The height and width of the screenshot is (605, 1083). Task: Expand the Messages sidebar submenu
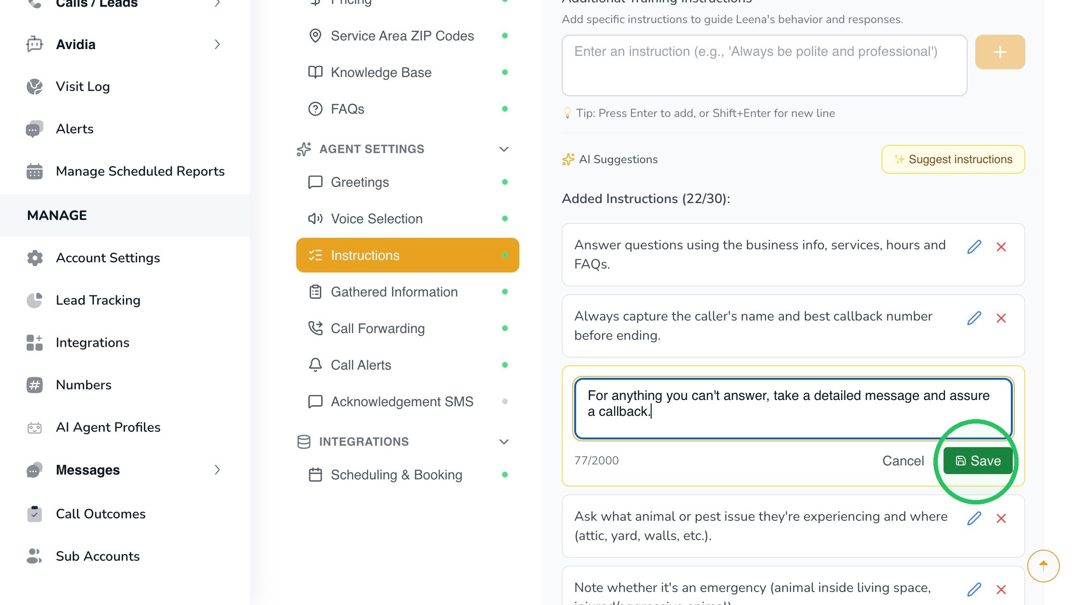pos(217,470)
